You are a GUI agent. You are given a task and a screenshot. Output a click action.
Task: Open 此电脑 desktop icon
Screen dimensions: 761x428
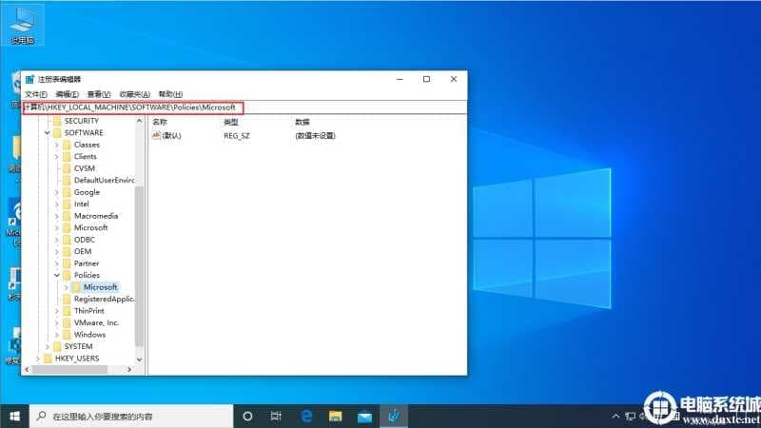click(22, 26)
